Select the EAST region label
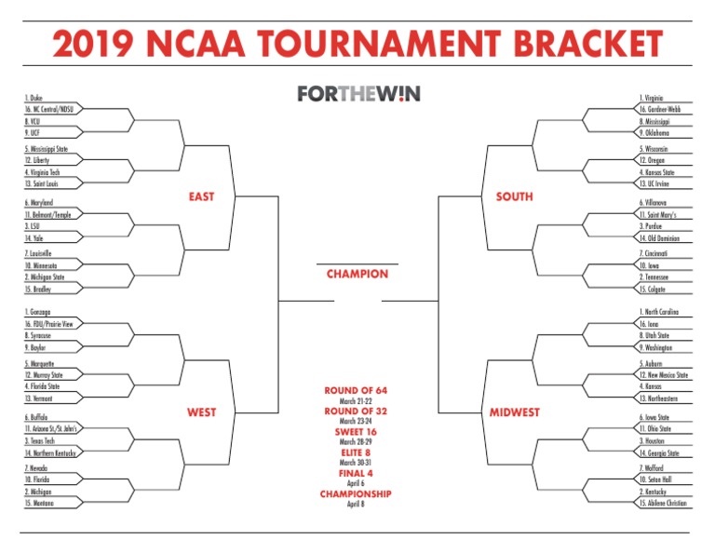The height and width of the screenshot is (553, 715). (x=200, y=196)
